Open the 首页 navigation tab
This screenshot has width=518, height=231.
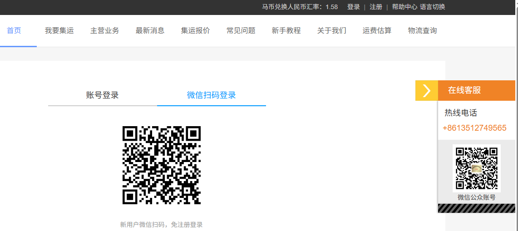[14, 31]
